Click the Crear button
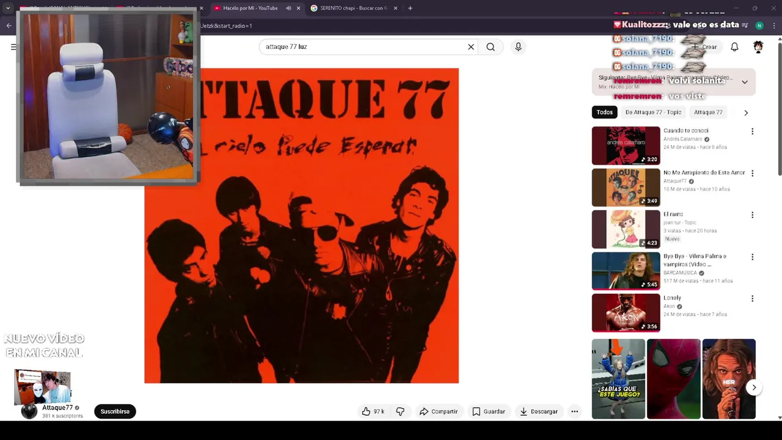The height and width of the screenshot is (440, 782). [x=704, y=47]
